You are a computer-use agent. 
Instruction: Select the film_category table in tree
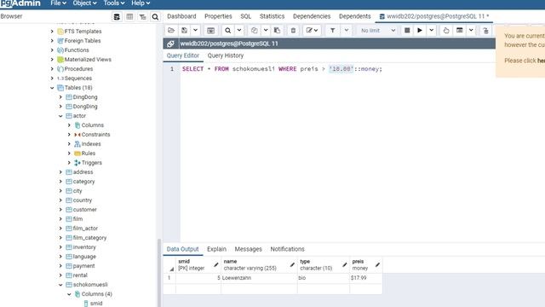point(89,238)
